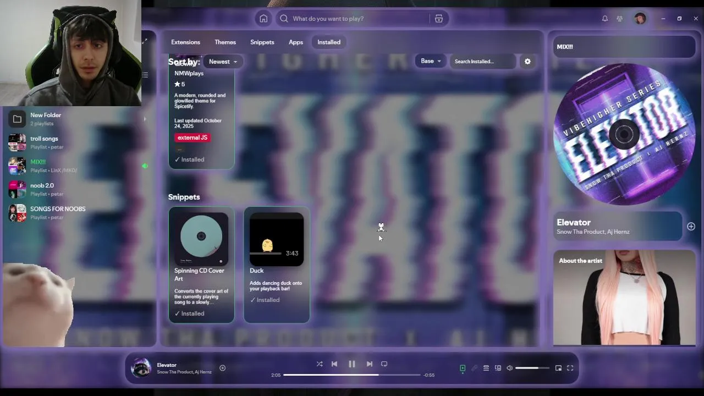704x396 pixels.
Task: Switch to the Apps tab
Action: (296, 42)
